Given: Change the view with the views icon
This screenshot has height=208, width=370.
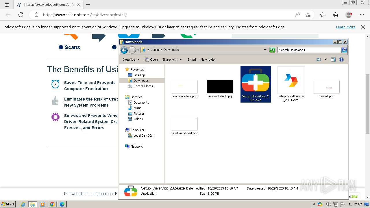Looking at the screenshot, I should [319, 60].
